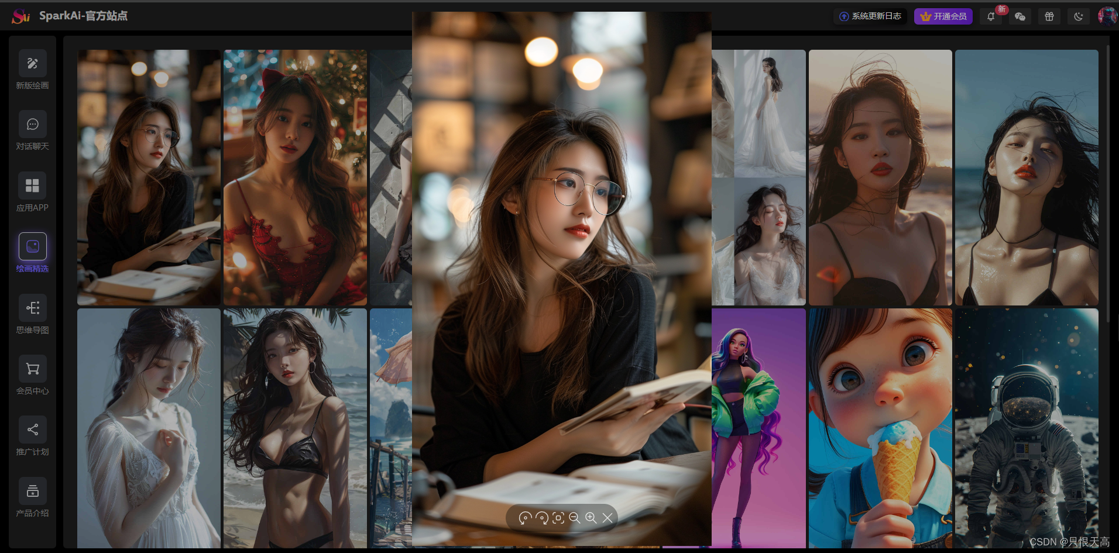Toggle dark mode with moon icon

1079,16
